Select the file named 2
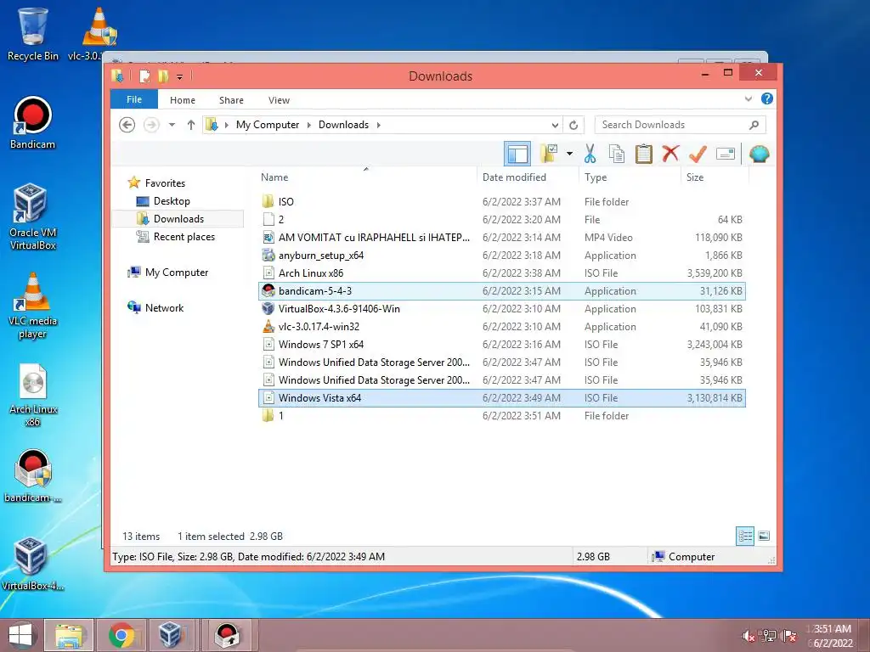 click(501, 220)
